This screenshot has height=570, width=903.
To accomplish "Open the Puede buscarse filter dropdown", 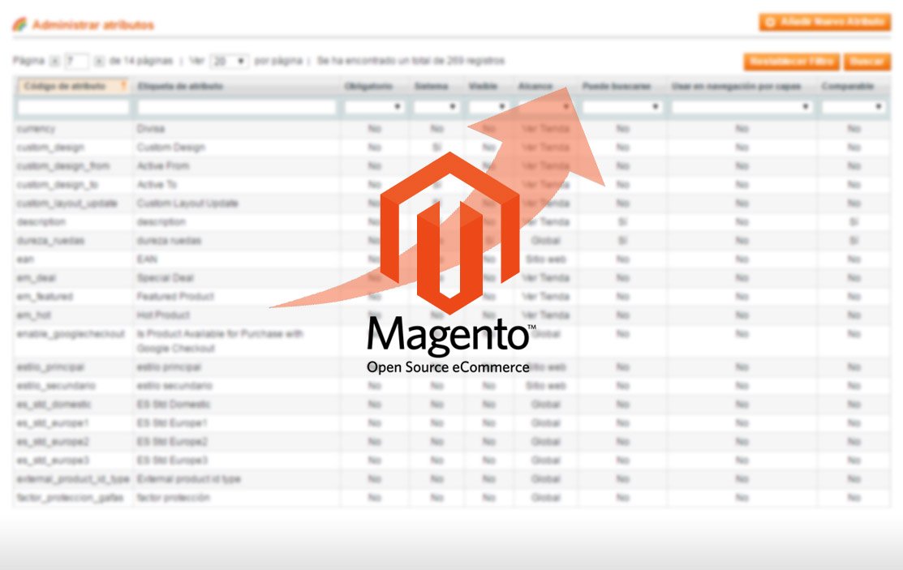I will tap(621, 107).
